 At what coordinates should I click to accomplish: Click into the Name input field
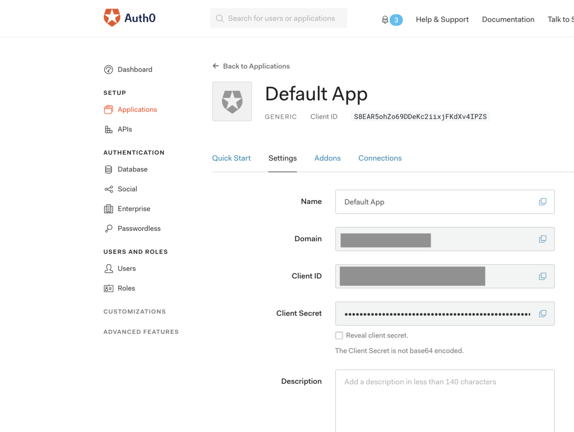point(445,202)
